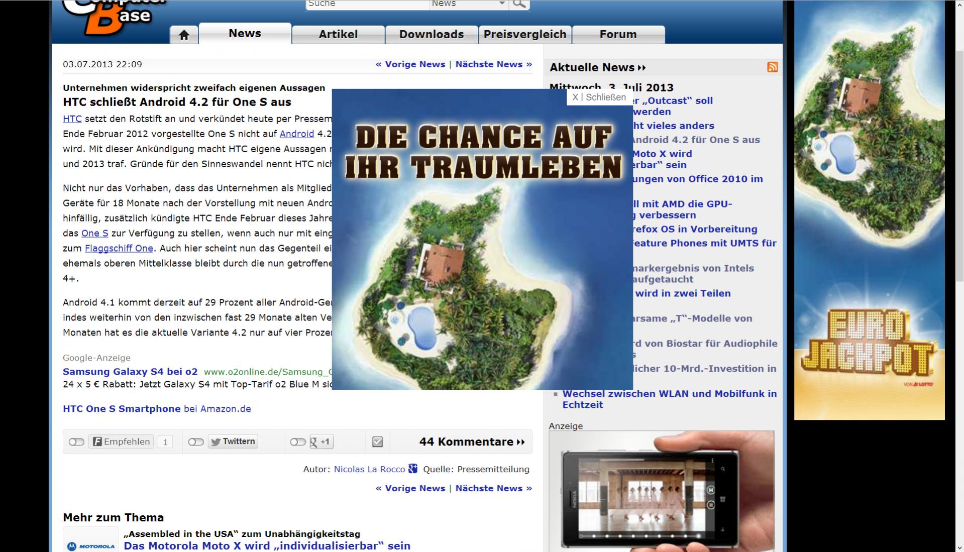The image size is (964, 552).
Task: Enable the Google +1 toggle switch
Action: coord(298,442)
